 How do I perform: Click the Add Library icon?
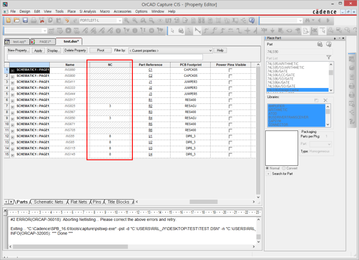pos(316,101)
